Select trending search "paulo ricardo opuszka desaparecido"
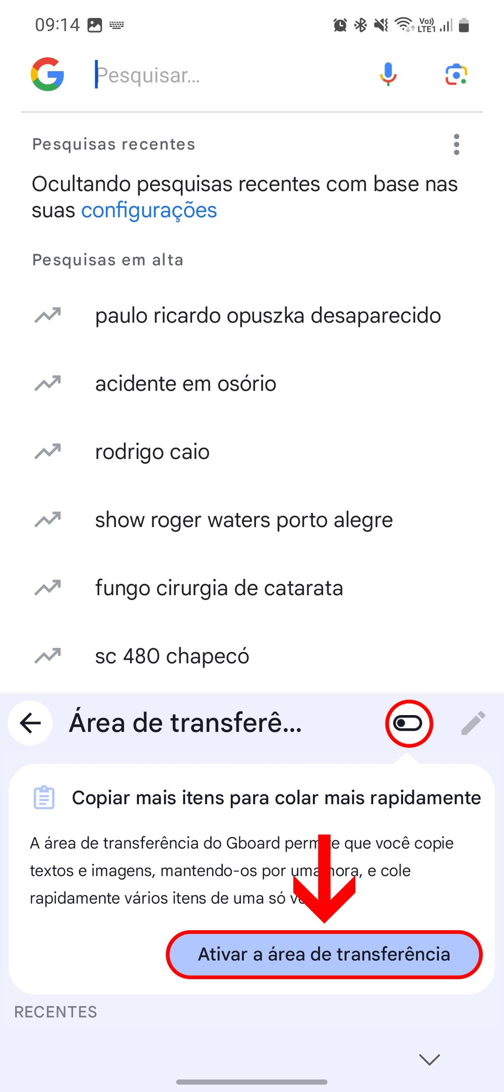 point(268,316)
